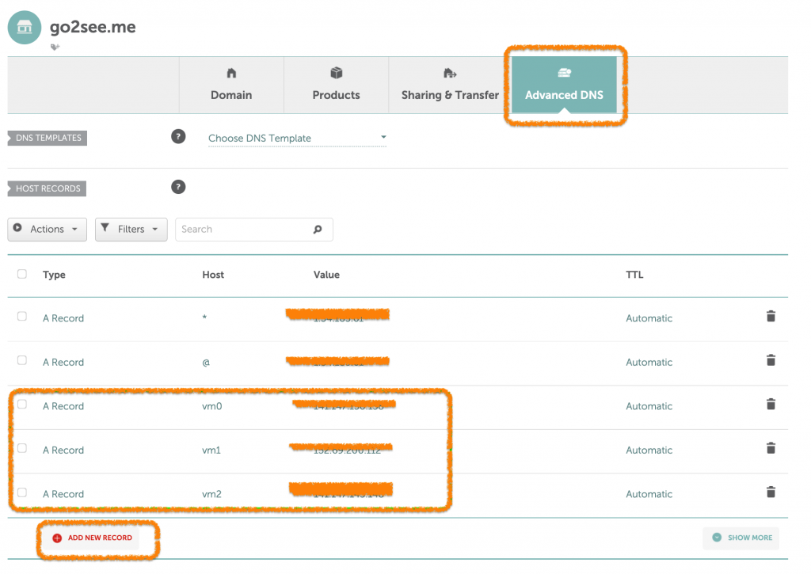Open the Sharing & Transfer tab
This screenshot has height=574, width=811.
point(450,85)
